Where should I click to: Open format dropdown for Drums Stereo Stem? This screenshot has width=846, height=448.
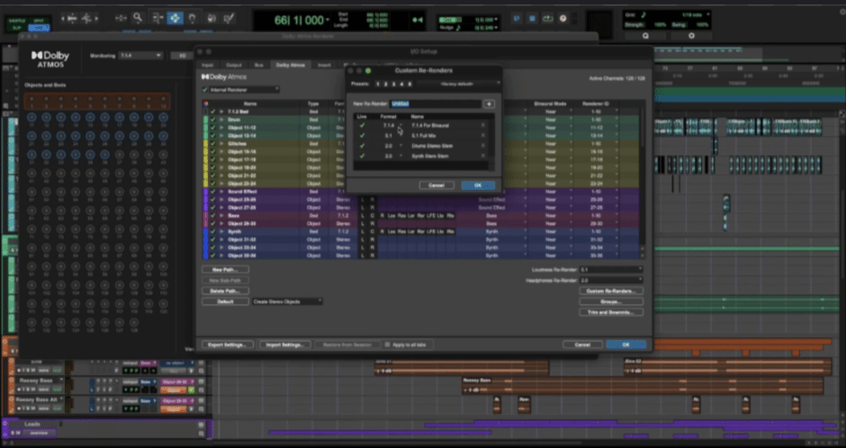pyautogui.click(x=400, y=146)
